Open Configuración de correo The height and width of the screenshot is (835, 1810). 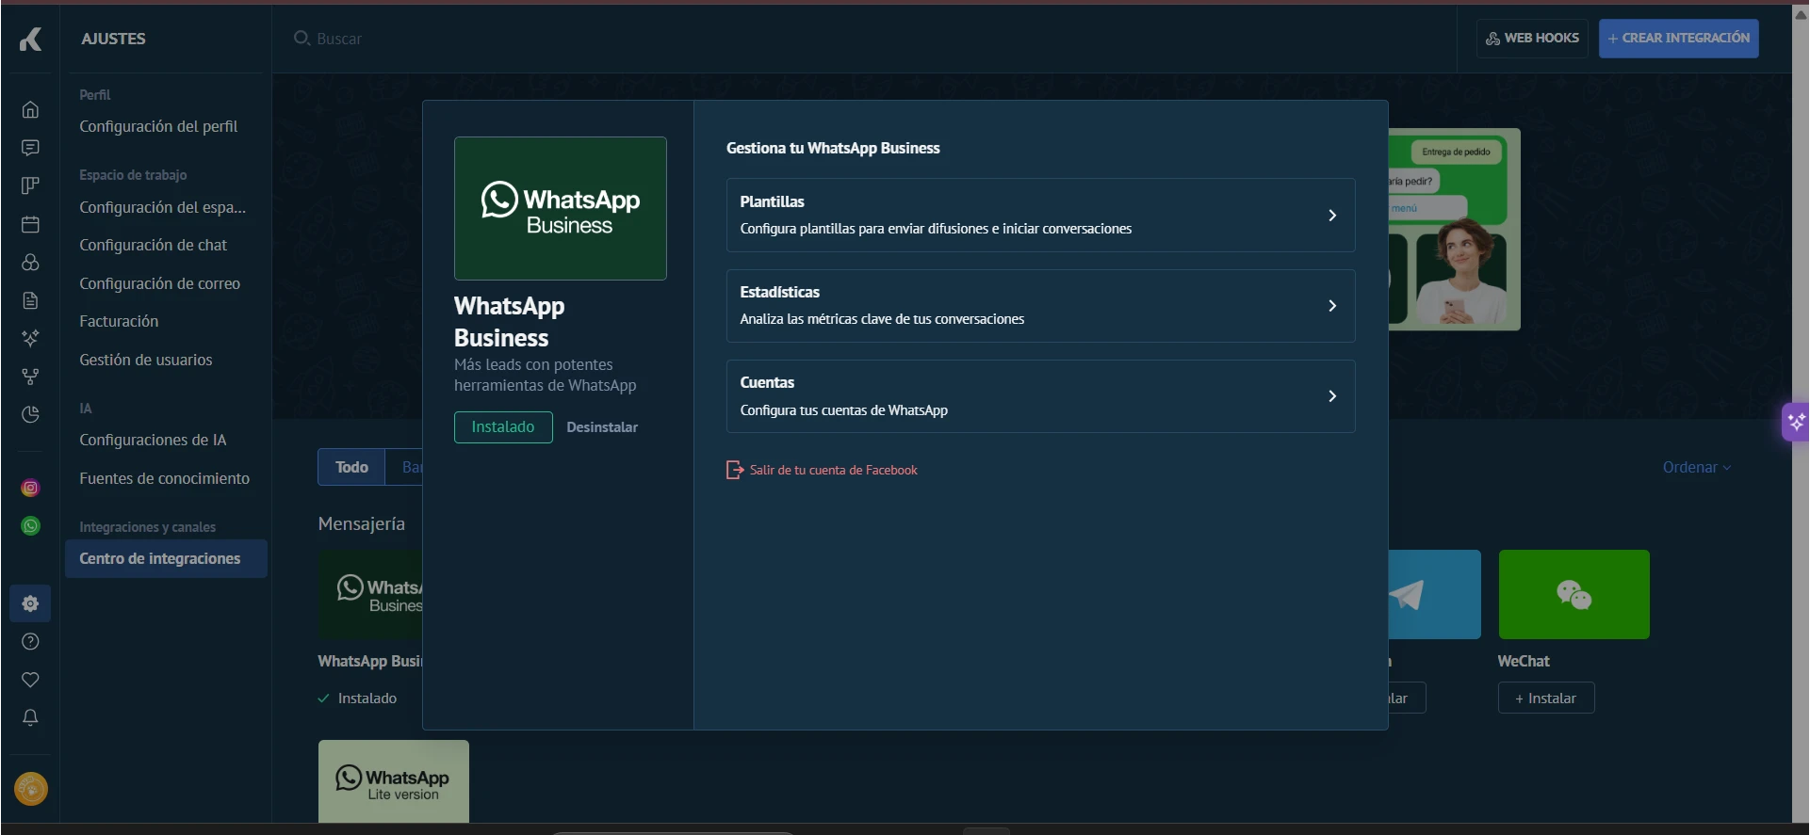click(x=159, y=283)
